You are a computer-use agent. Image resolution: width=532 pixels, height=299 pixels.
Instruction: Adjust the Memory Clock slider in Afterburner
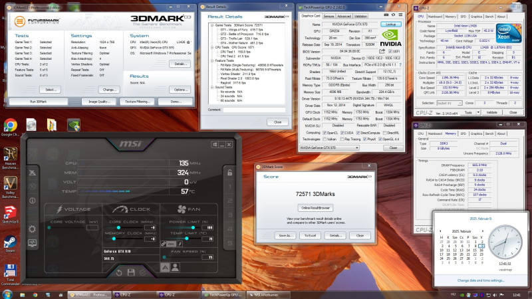(x=114, y=239)
